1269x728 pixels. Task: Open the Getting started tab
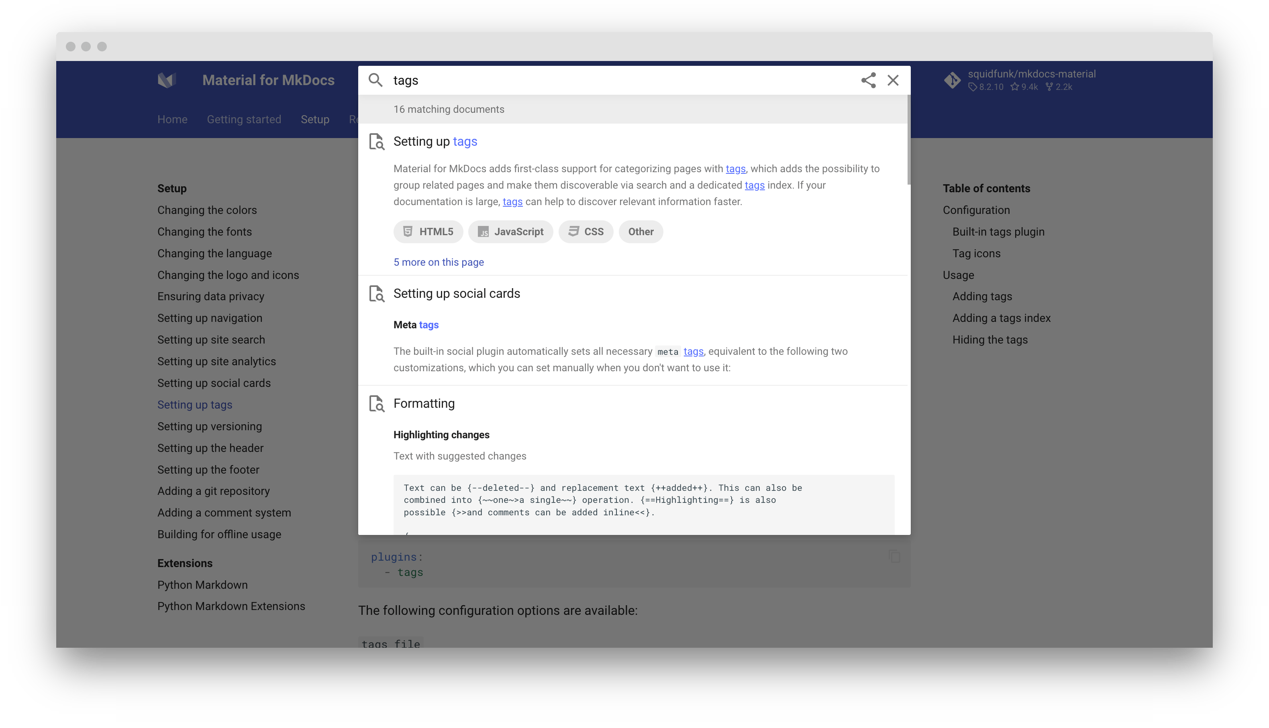click(x=244, y=120)
